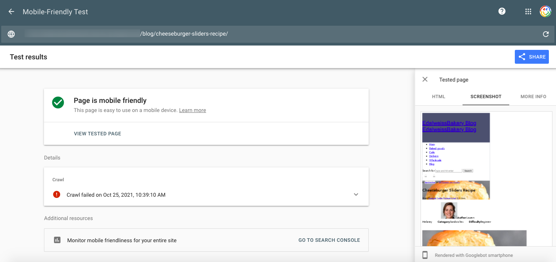Open the Google apps grid
The width and height of the screenshot is (556, 262).
(528, 11)
